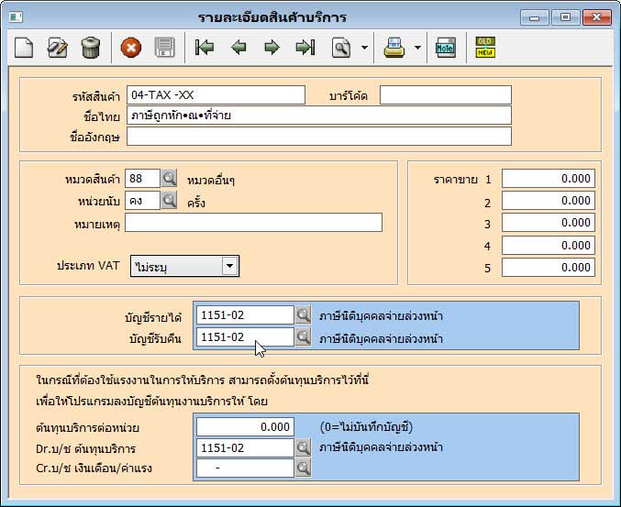Click the ราคาขาย 2 price field

(549, 201)
